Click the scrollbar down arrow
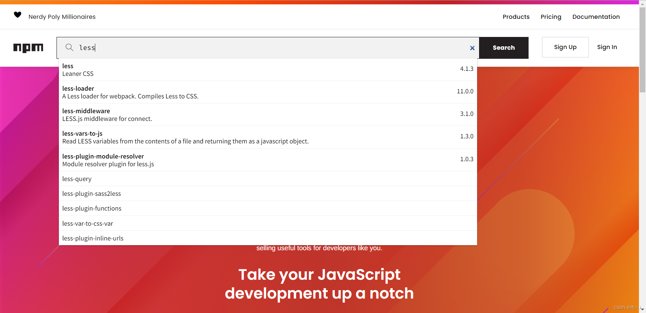Image resolution: width=646 pixels, height=313 pixels. [642, 310]
